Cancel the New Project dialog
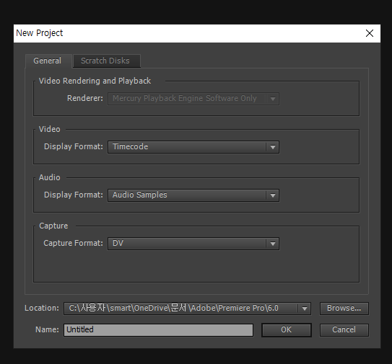 344,330
